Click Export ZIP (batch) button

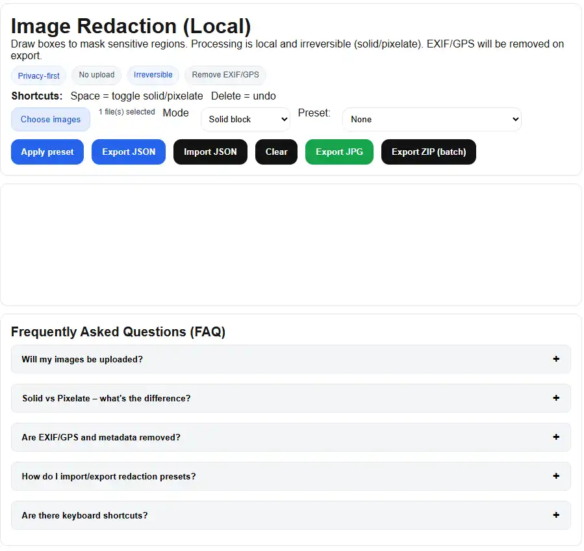point(429,152)
